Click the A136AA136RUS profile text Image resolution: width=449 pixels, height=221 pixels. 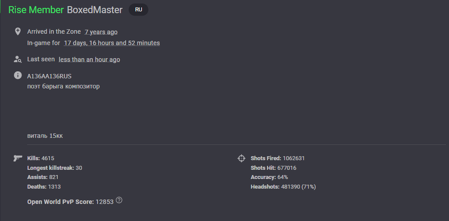click(x=49, y=76)
